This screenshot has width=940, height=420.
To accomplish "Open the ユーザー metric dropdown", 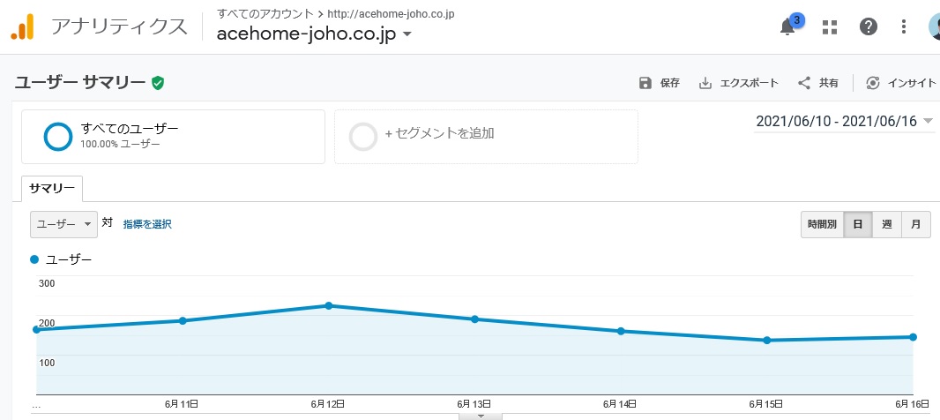I will (63, 224).
